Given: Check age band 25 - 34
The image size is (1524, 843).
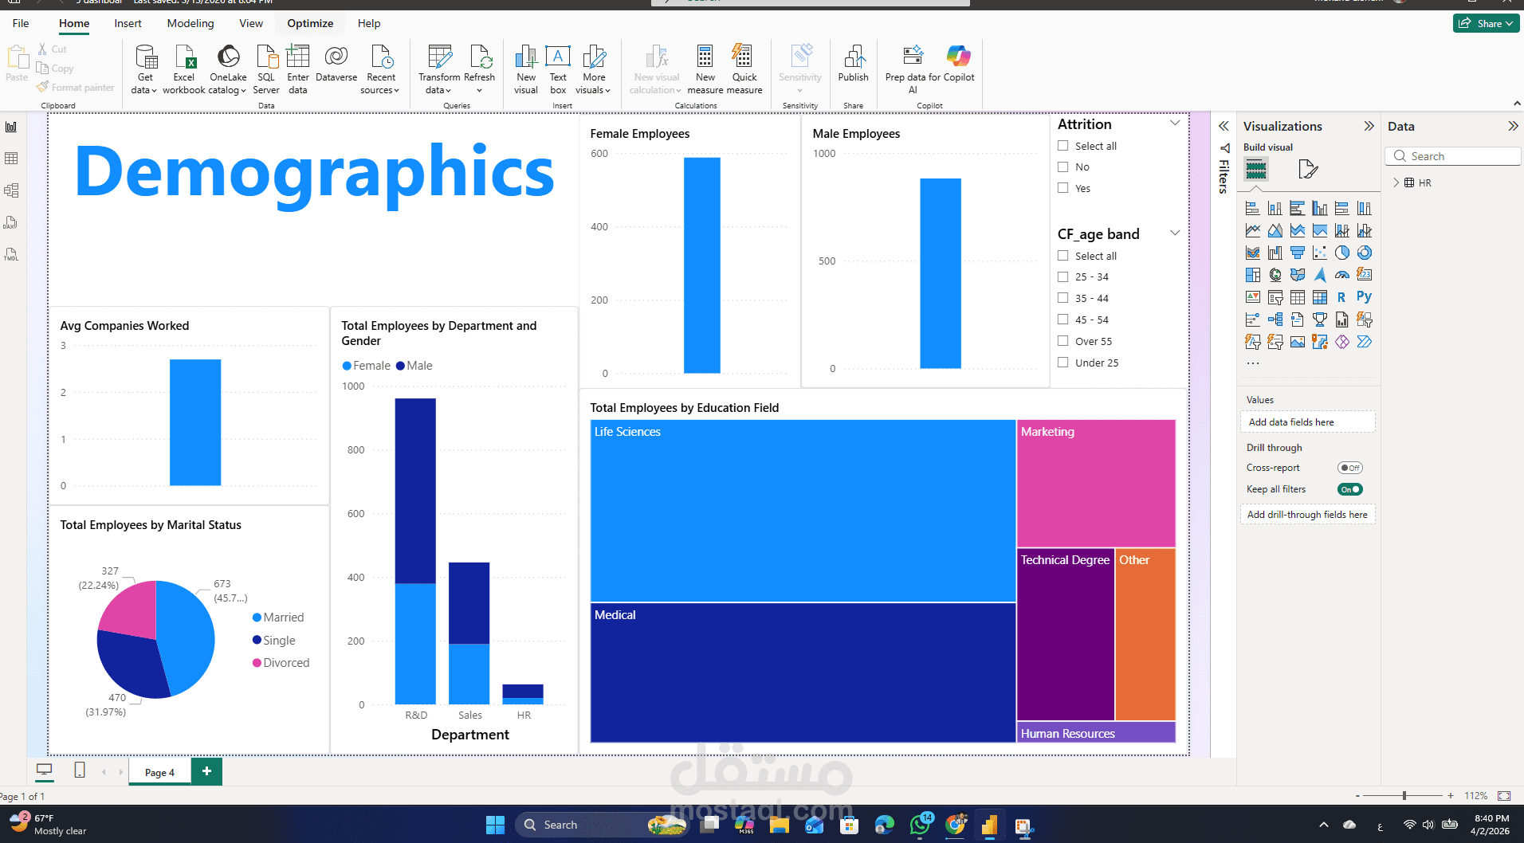Looking at the screenshot, I should tap(1062, 276).
